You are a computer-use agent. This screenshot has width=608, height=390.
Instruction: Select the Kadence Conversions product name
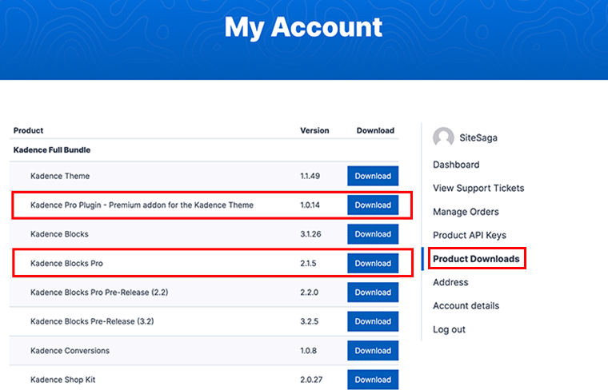click(x=70, y=351)
